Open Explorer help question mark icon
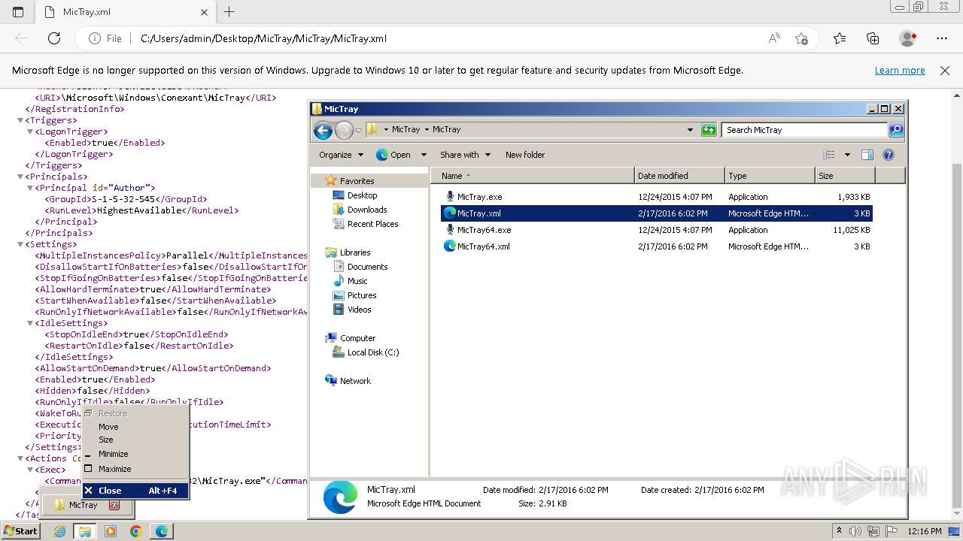963x541 pixels. pyautogui.click(x=889, y=155)
